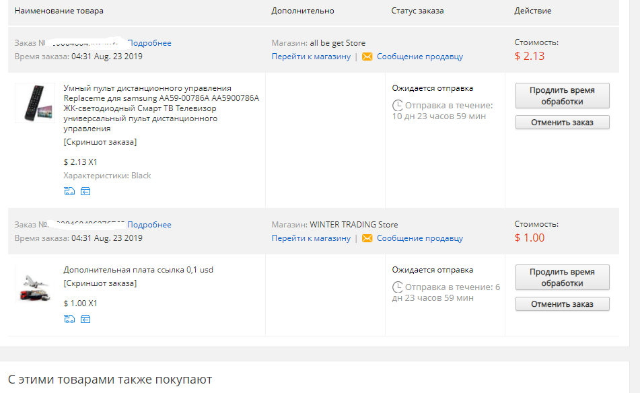Viewport: 640px width, 393px height.
Task: Open airplane and truck product thumbnail
Action: [x=35, y=285]
